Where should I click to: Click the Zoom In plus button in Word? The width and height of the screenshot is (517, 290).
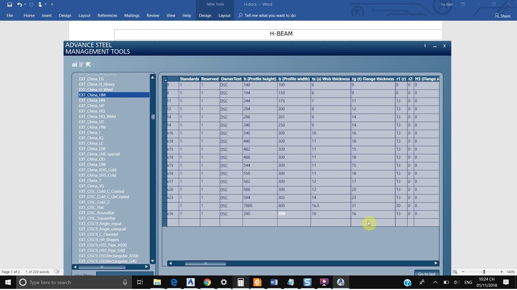tap(502, 272)
